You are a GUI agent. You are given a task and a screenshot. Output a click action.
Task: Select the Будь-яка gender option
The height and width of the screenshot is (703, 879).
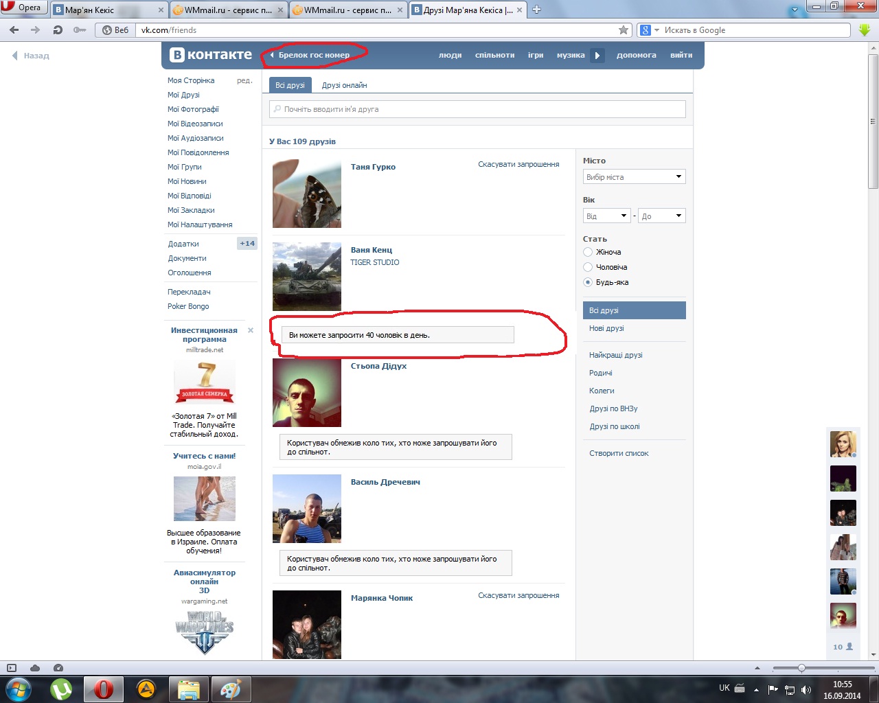click(588, 282)
